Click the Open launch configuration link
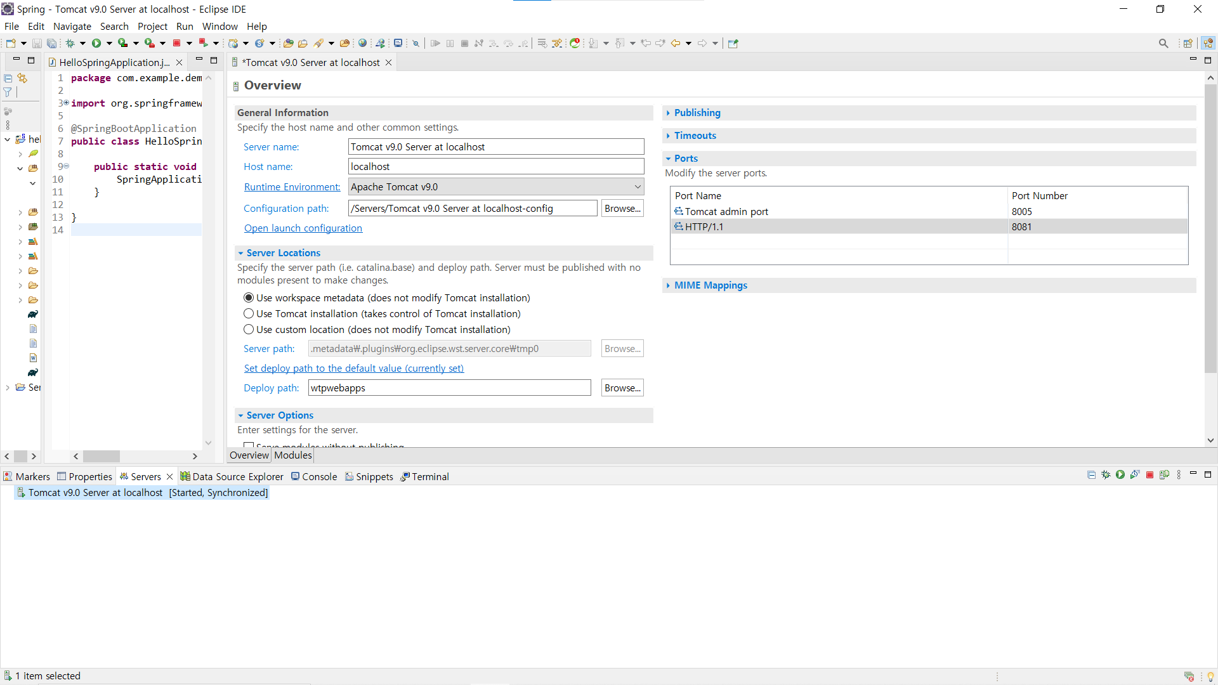Image resolution: width=1218 pixels, height=685 pixels. pos(303,228)
